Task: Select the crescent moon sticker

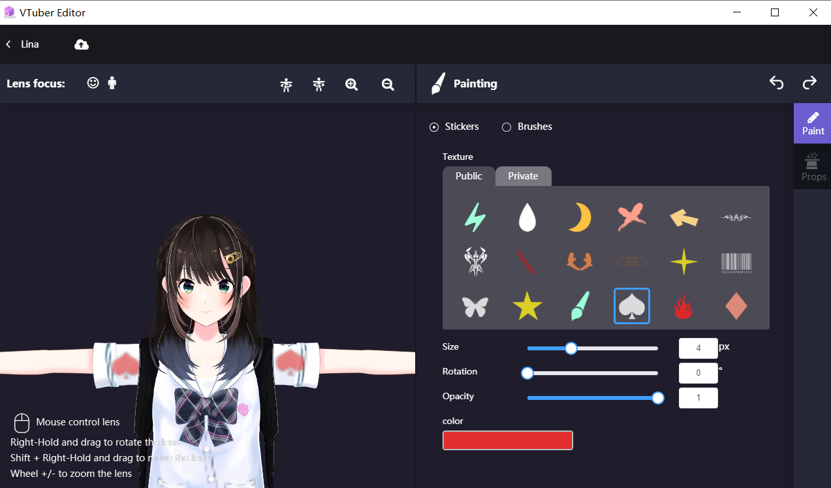Action: [x=579, y=218]
